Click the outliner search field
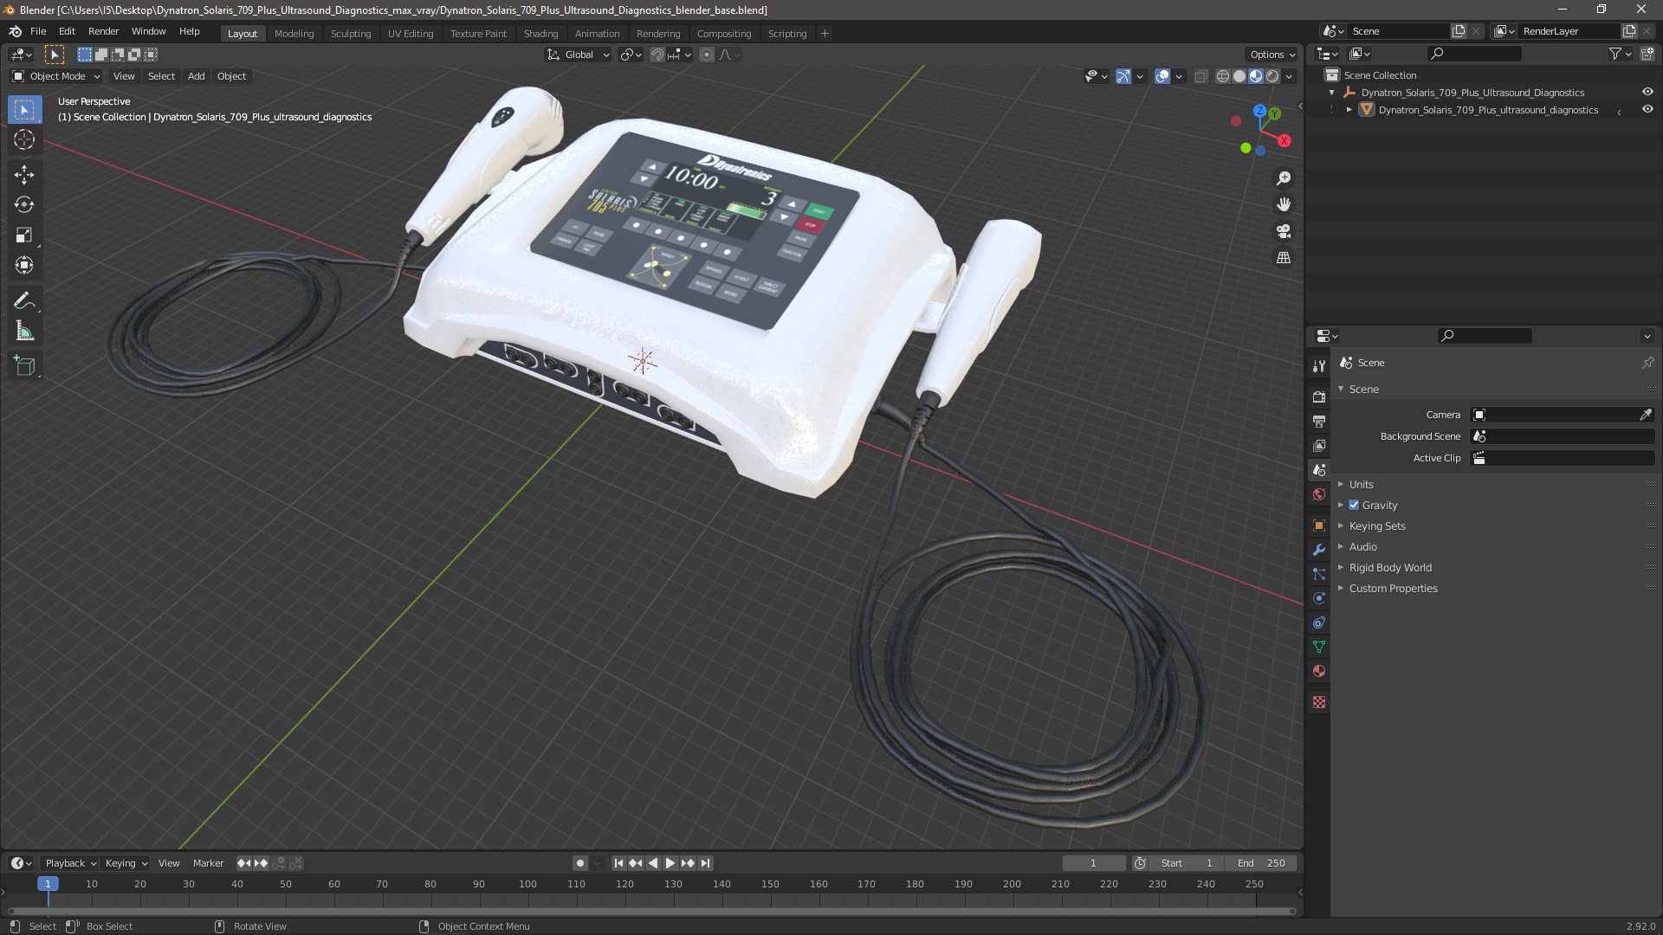Image resolution: width=1663 pixels, height=935 pixels. (1474, 54)
